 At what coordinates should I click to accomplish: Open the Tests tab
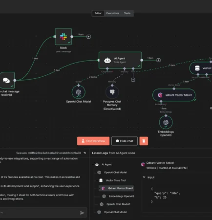[127, 13]
